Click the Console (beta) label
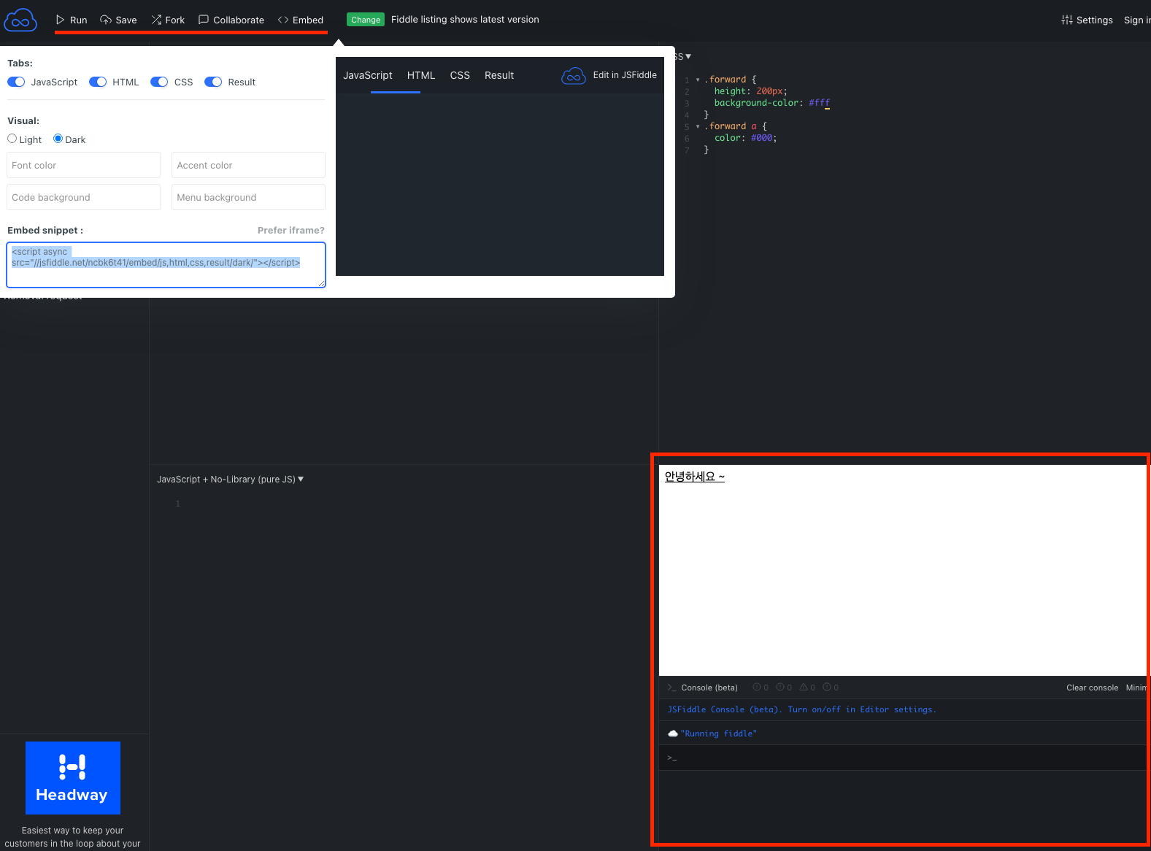 (x=709, y=688)
